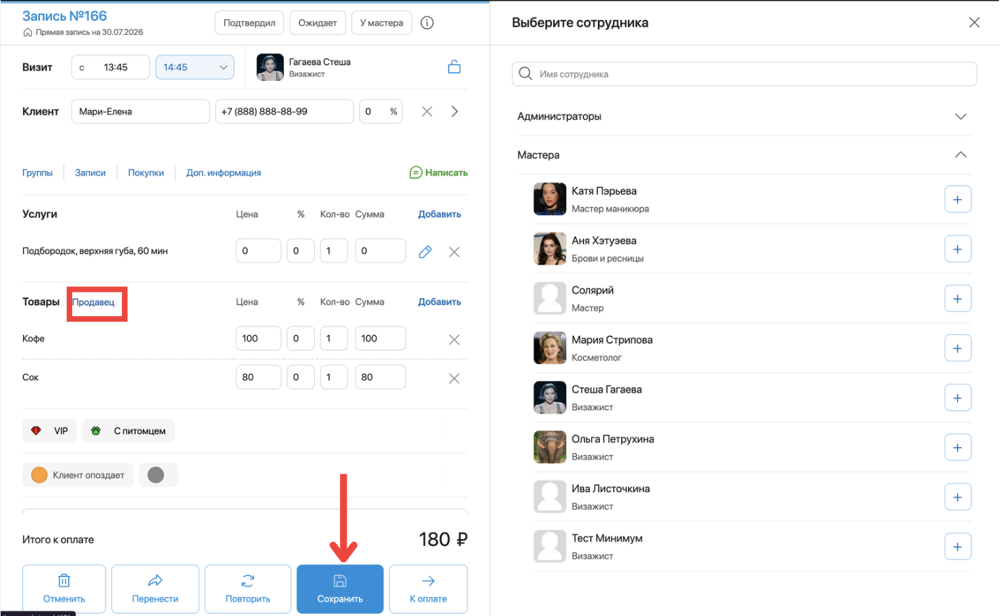
Task: Select the orange Клиент опоздает color label
Action: coord(78,475)
